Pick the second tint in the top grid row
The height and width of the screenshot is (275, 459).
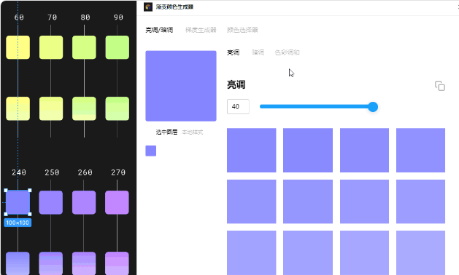(308, 150)
